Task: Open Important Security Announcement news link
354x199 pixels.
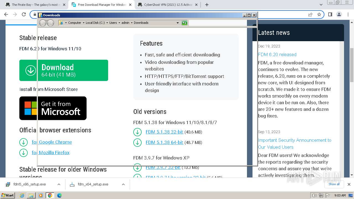Action: tap(295, 144)
